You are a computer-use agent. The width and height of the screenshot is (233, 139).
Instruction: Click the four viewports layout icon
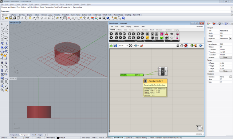pos(65,18)
